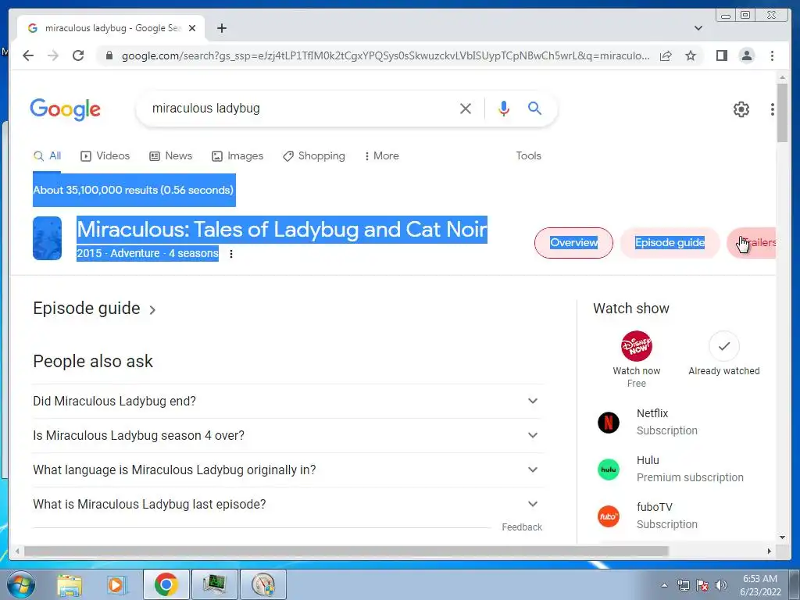Open Chrome three-dot menu
Viewport: 800px width, 600px height.
[x=772, y=55]
